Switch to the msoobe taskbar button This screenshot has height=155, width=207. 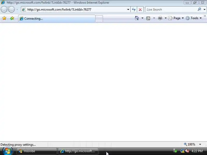36,151
